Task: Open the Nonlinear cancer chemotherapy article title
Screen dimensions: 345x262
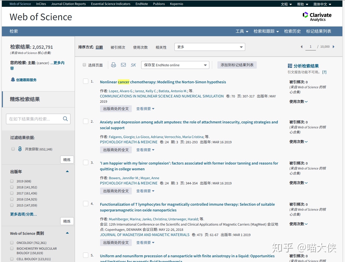Action: click(x=163, y=82)
